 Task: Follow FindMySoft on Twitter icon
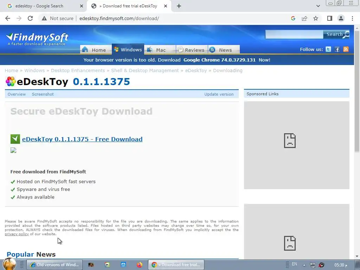point(328,49)
